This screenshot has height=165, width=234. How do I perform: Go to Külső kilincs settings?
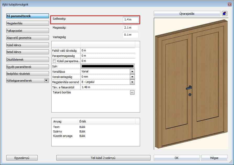point(27,45)
